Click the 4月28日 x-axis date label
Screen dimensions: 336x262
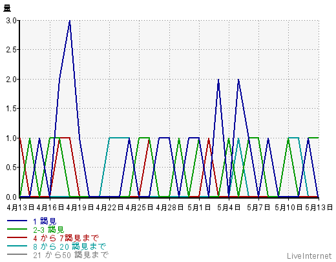[x=169, y=208]
